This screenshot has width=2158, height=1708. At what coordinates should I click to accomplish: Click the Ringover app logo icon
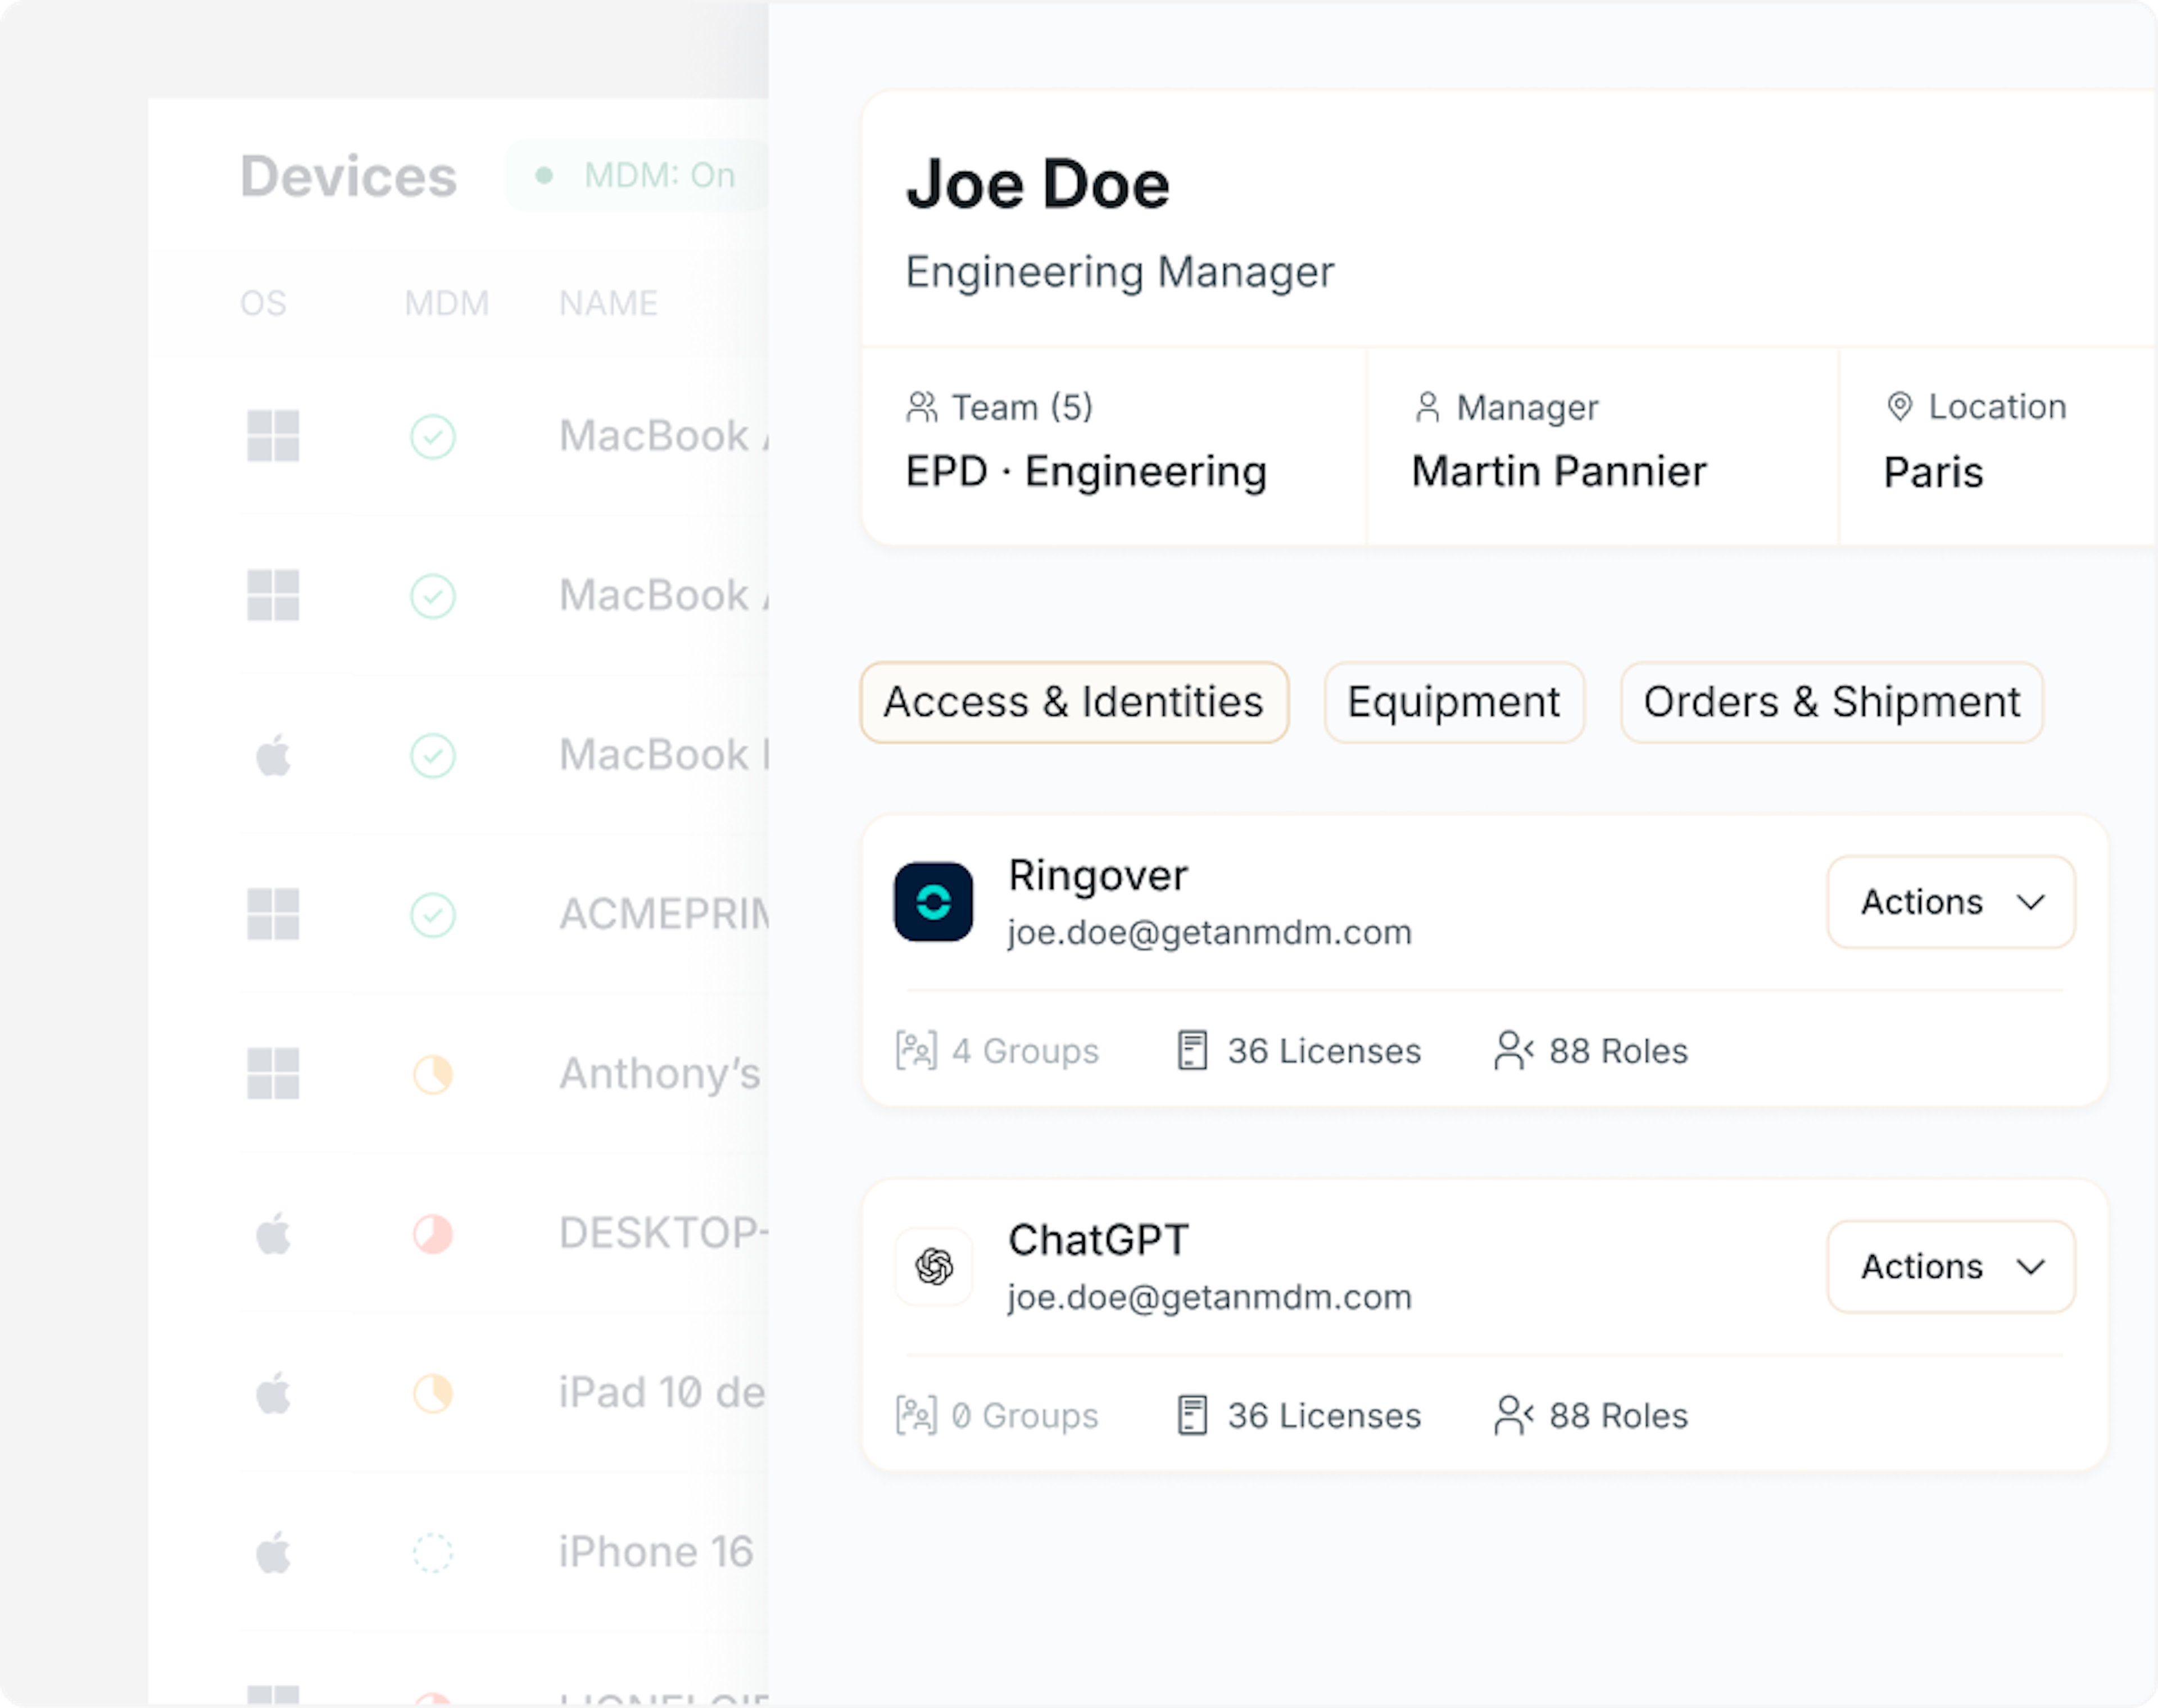(933, 902)
